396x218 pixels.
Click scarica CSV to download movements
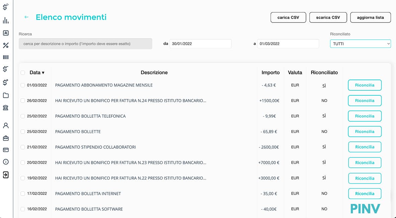pyautogui.click(x=328, y=17)
